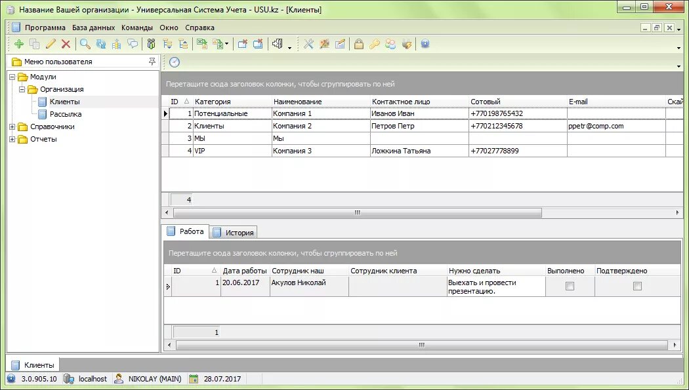This screenshot has width=689, height=390.
Task: Click the crossed tools settings icon
Action: [308, 44]
